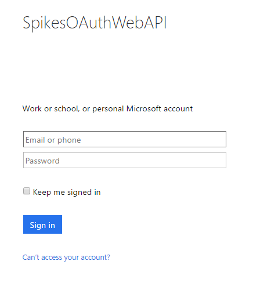Screen dimensions: 271x301
Task: Open the Can't access your account link
Action: (x=66, y=258)
